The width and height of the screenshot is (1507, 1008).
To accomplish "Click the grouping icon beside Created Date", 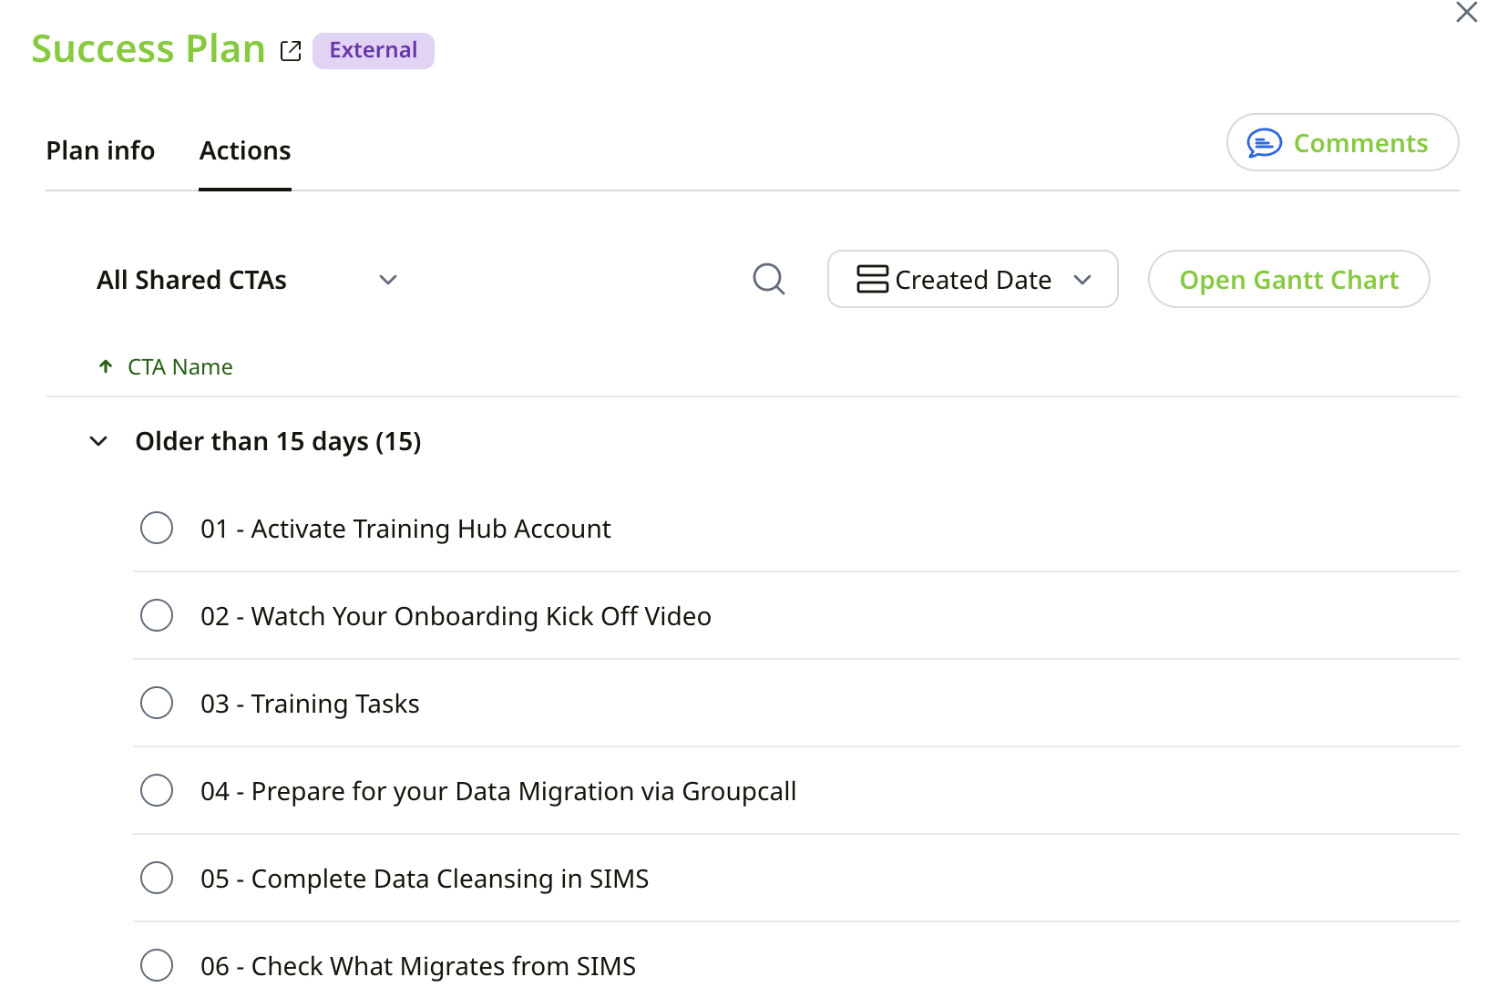I will coord(872,279).
